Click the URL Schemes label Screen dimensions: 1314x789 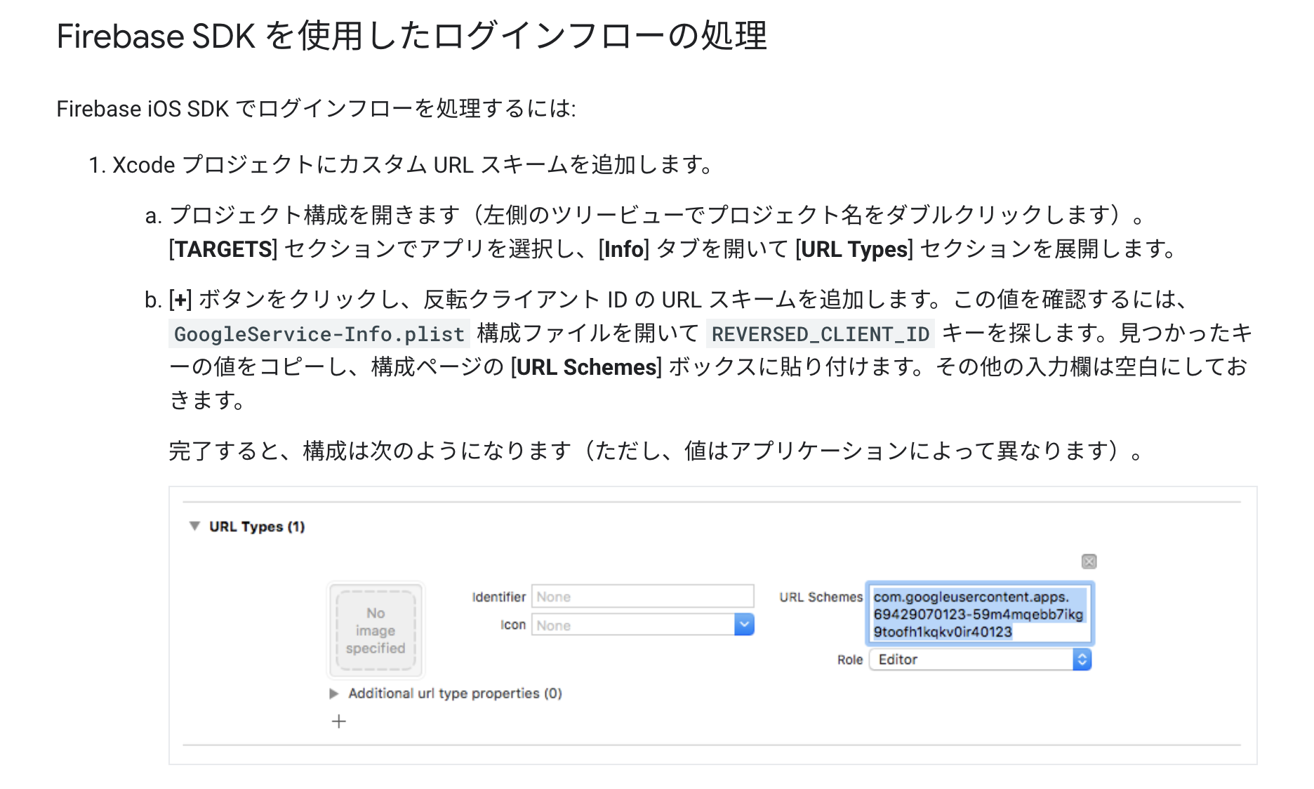tap(821, 597)
